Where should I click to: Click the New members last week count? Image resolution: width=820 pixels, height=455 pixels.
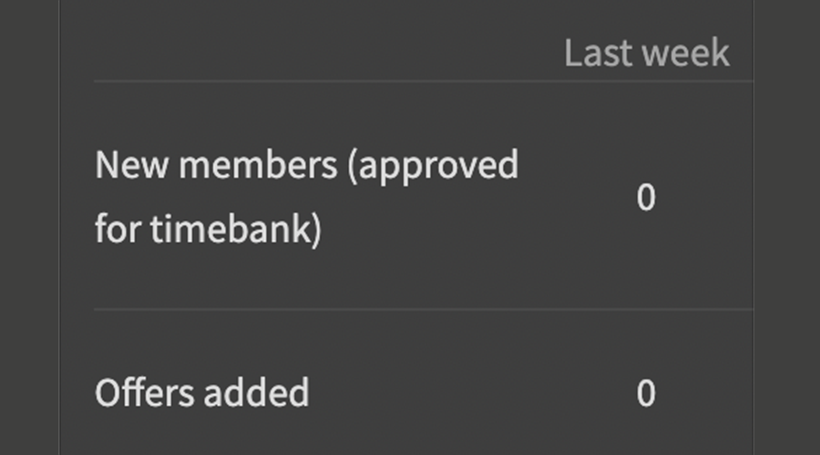pos(645,197)
